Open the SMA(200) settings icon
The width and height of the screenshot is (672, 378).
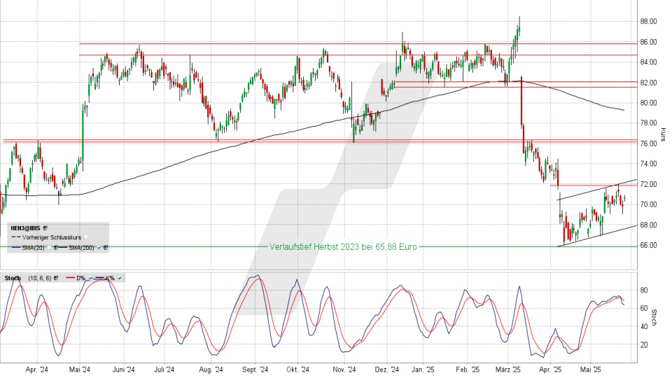pos(106,248)
